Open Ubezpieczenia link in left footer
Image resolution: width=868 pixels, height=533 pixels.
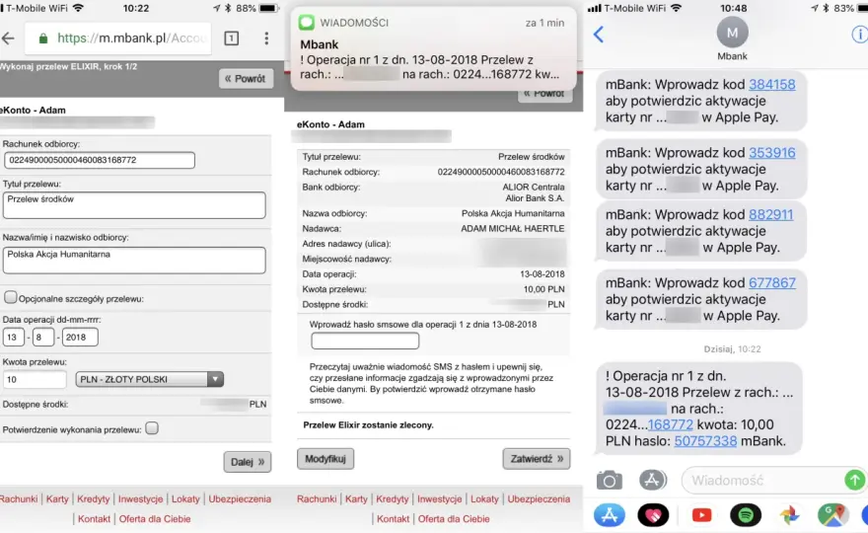(x=240, y=498)
